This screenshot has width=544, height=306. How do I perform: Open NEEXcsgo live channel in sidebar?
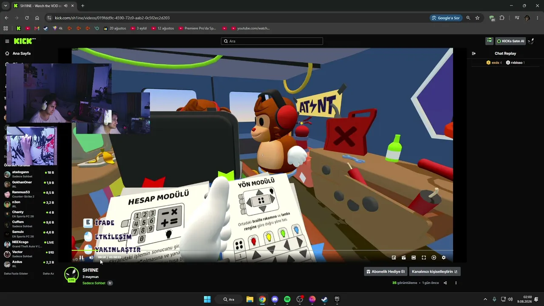coord(29,244)
